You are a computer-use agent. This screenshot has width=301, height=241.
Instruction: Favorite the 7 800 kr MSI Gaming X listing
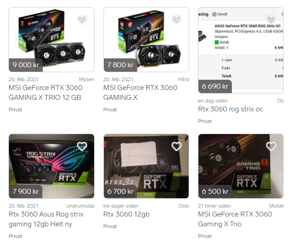coord(177,20)
